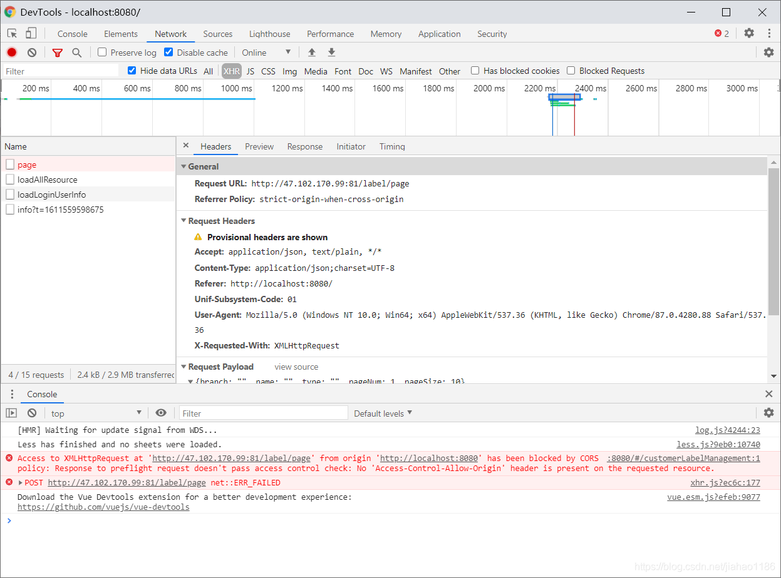Clear the network log with the clear icon
The width and height of the screenshot is (781, 578).
point(32,53)
